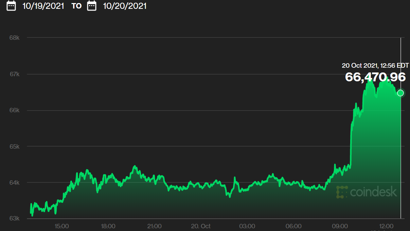The width and height of the screenshot is (410, 231).
Task: Open the start date calendar icon
Action: point(11,6)
